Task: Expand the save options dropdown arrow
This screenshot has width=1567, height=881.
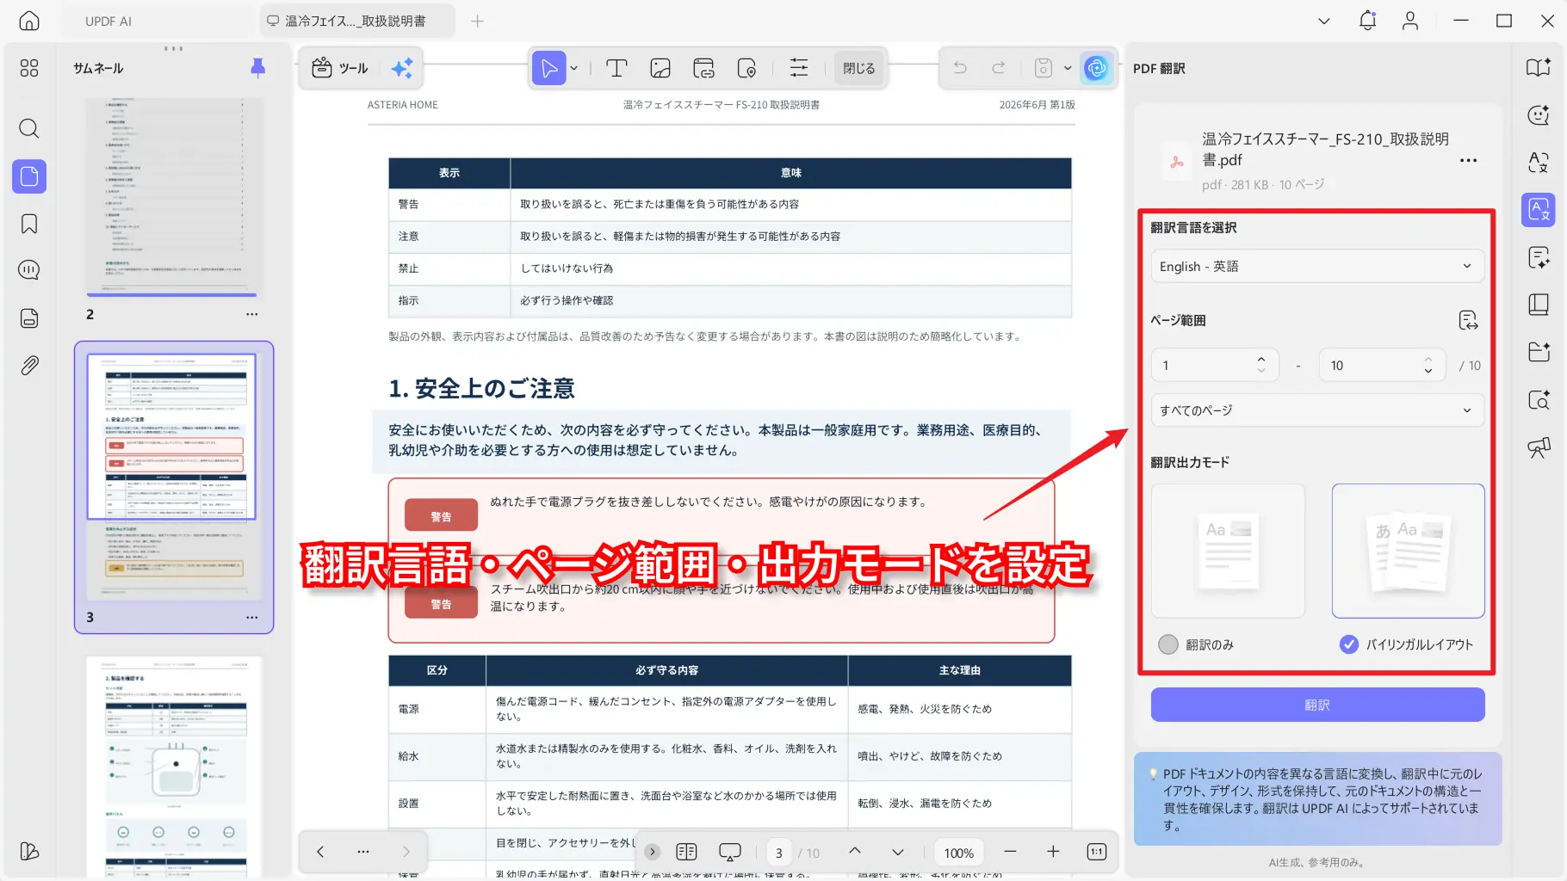Action: click(x=1068, y=68)
